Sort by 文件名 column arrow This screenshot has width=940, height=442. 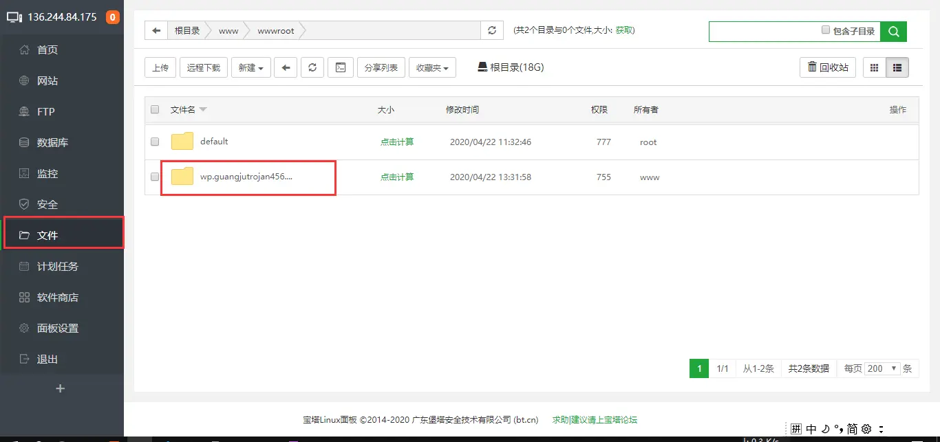pyautogui.click(x=203, y=110)
